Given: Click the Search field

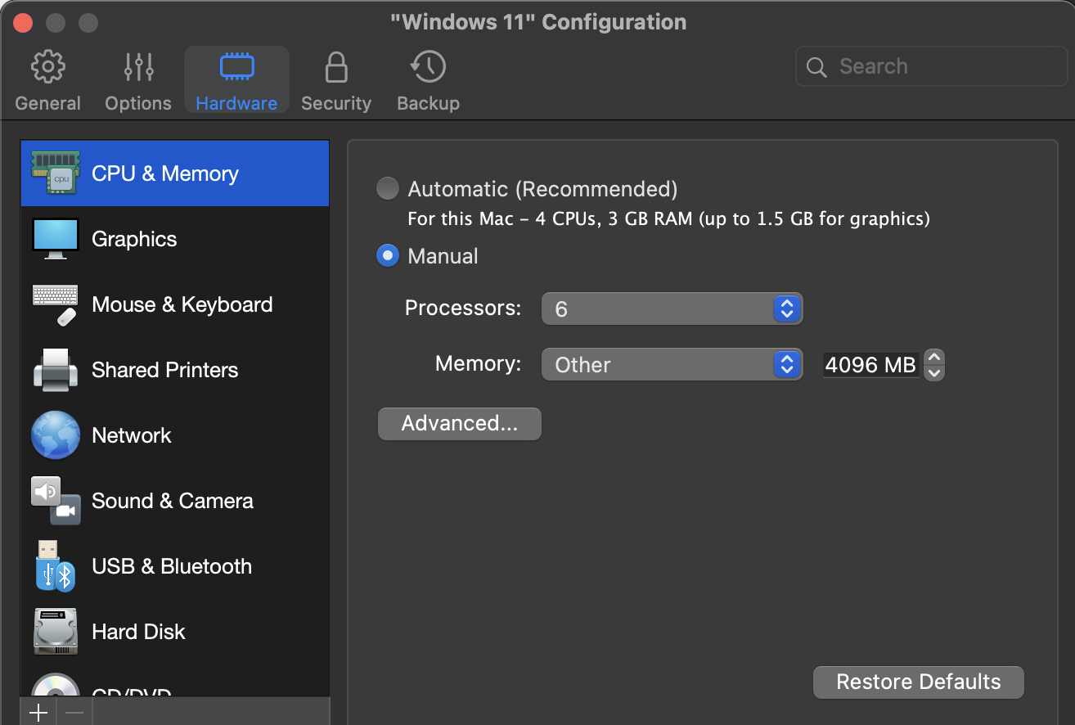Looking at the screenshot, I should [933, 66].
